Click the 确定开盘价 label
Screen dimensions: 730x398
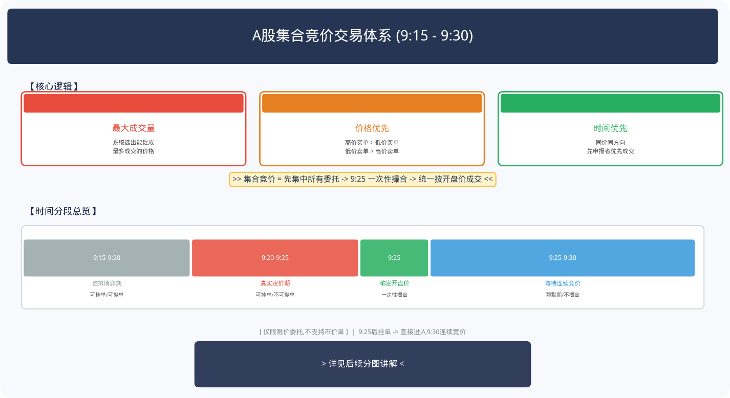coord(395,283)
